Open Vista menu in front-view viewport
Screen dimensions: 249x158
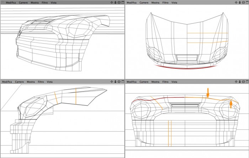[174, 82]
